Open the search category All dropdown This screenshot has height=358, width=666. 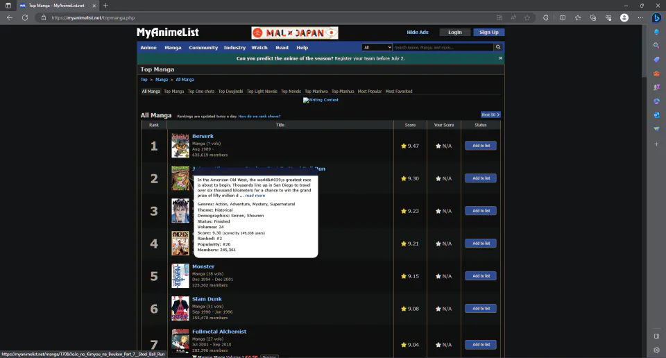point(377,47)
